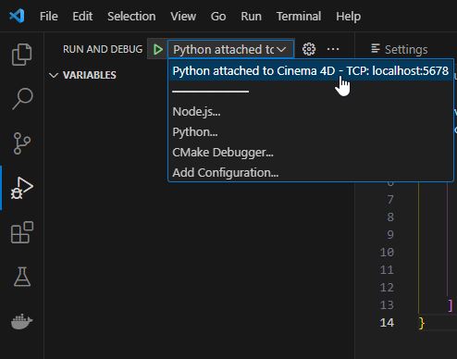Open the Edit menu
Viewport: 457px width, 359px height.
(x=82, y=17)
